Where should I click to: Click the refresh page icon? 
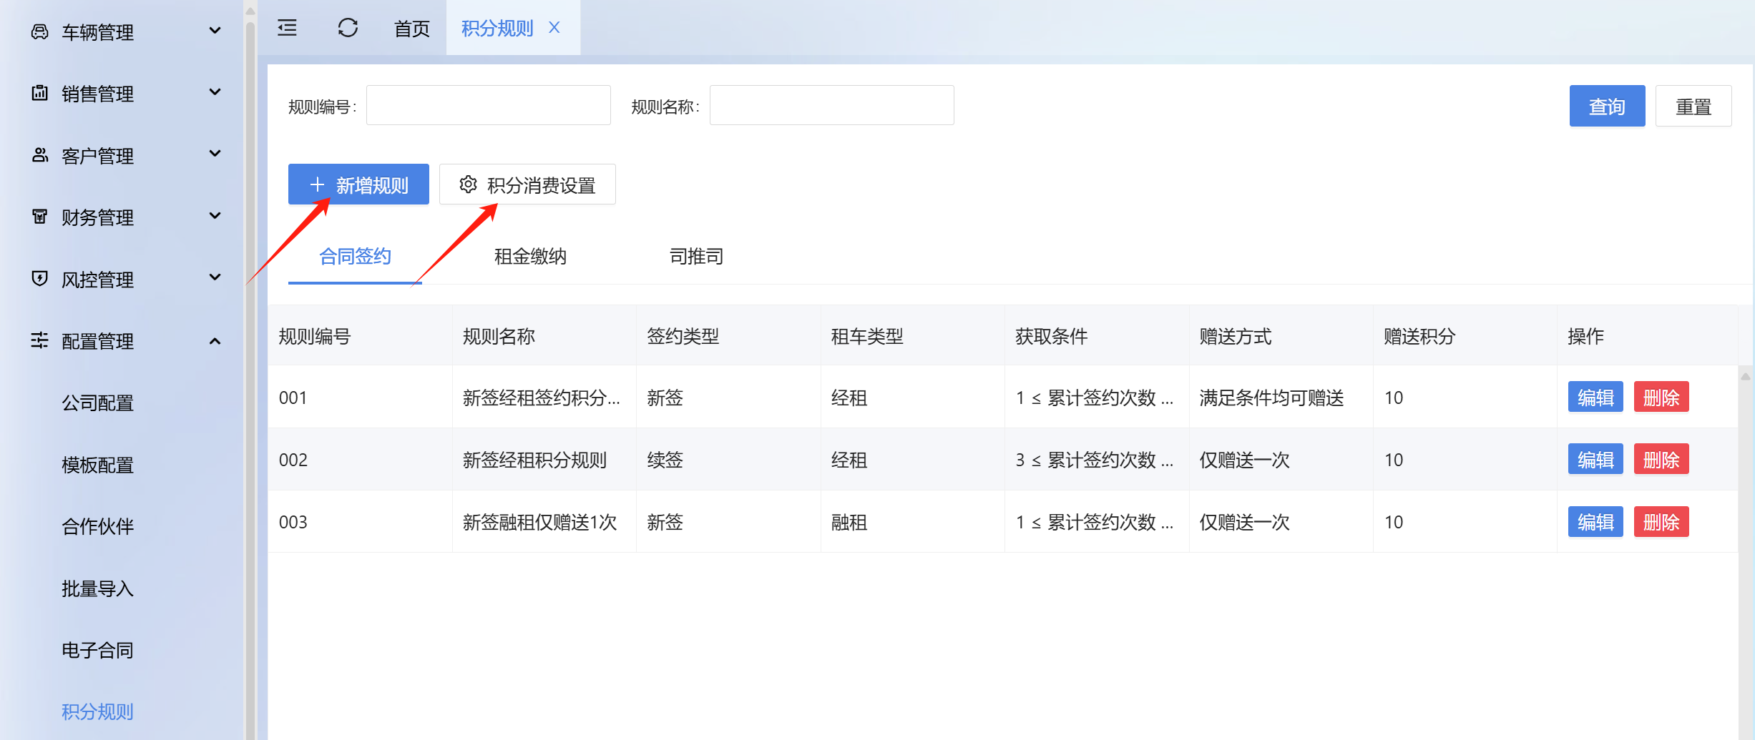348,28
